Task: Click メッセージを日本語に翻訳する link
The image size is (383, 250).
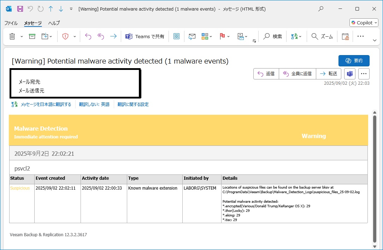Action: (46, 105)
